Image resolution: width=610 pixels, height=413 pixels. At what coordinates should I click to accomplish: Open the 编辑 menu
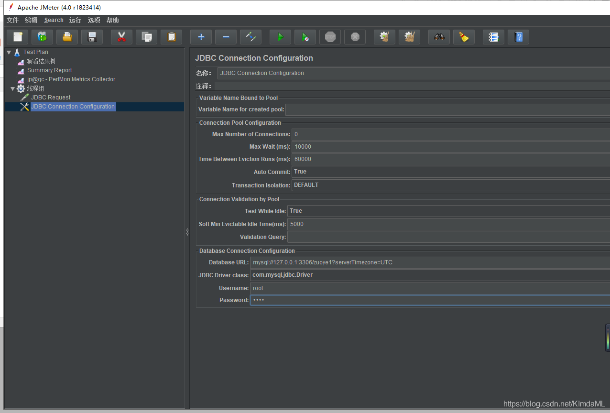click(x=31, y=20)
